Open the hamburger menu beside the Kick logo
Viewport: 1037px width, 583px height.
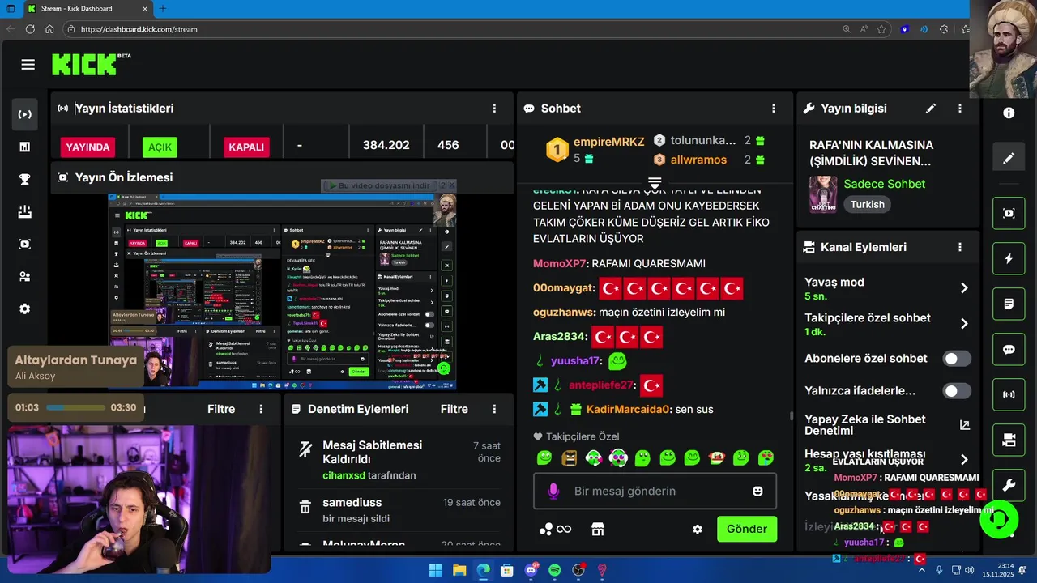28,65
